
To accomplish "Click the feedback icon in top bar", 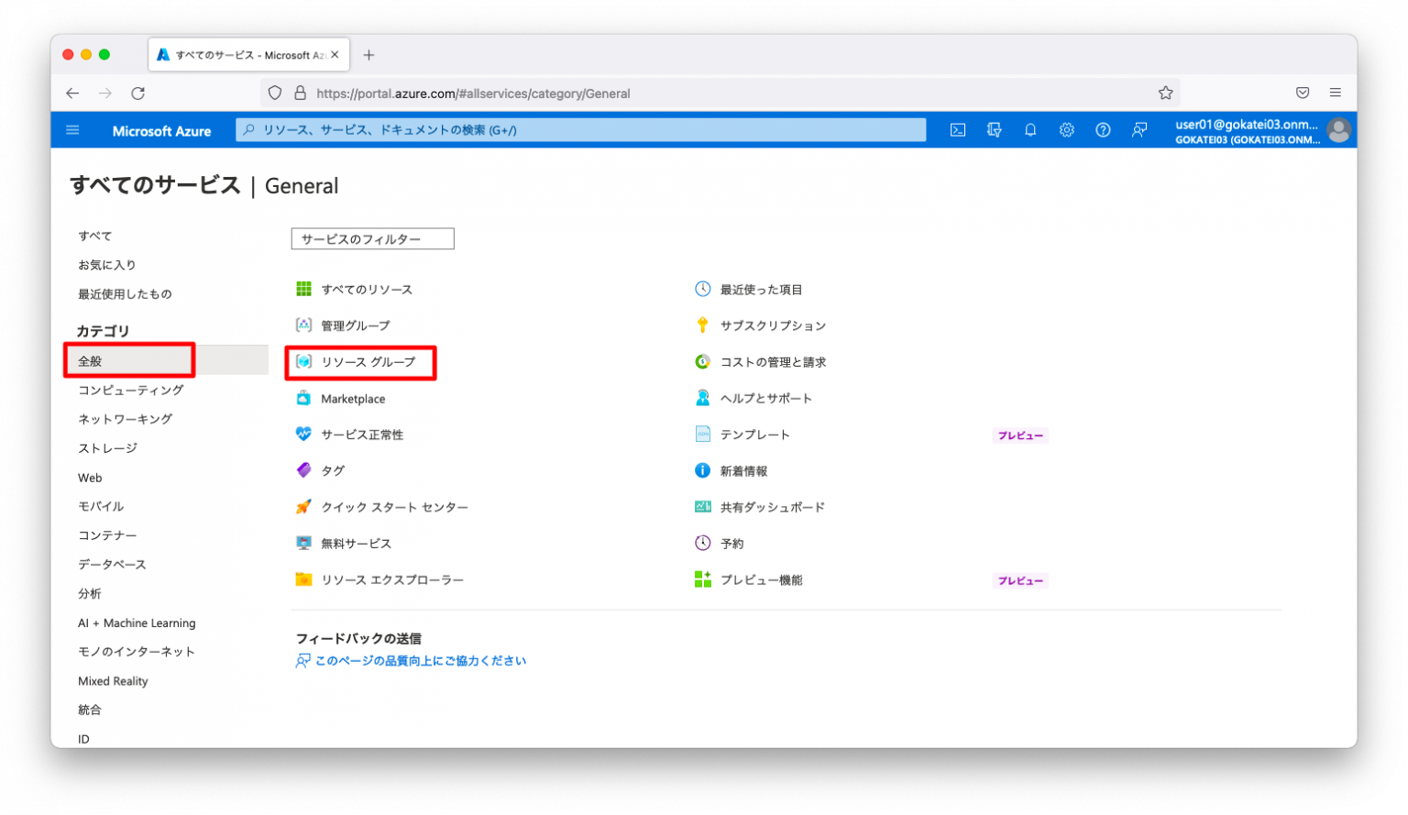I will point(1139,130).
